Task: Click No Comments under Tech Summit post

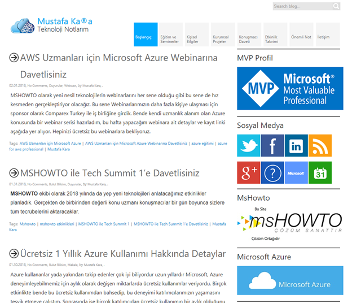Action: 37,184
